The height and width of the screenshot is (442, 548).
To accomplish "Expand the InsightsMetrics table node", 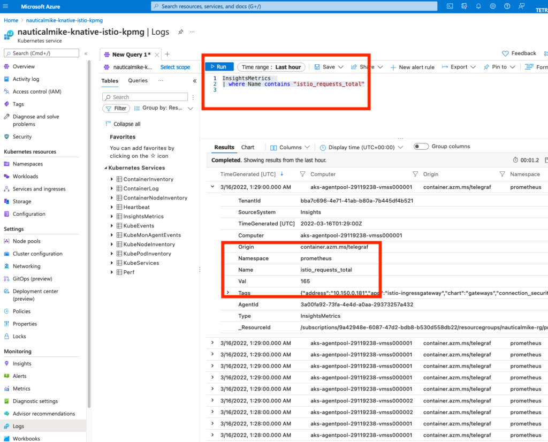I will (112, 216).
